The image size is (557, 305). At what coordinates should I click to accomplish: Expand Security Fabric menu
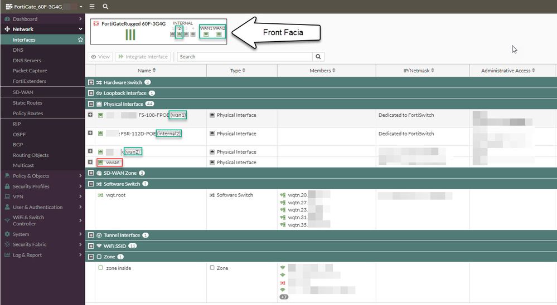click(x=42, y=244)
